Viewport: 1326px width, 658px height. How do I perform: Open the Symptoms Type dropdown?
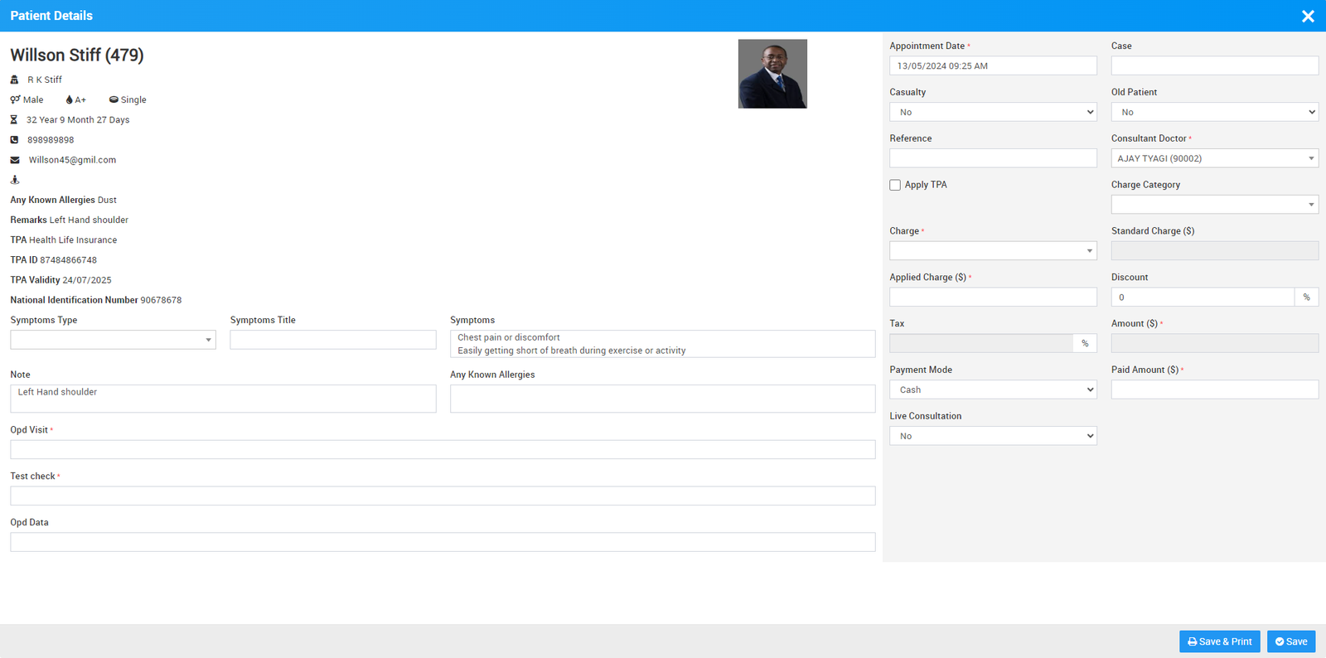click(x=113, y=340)
